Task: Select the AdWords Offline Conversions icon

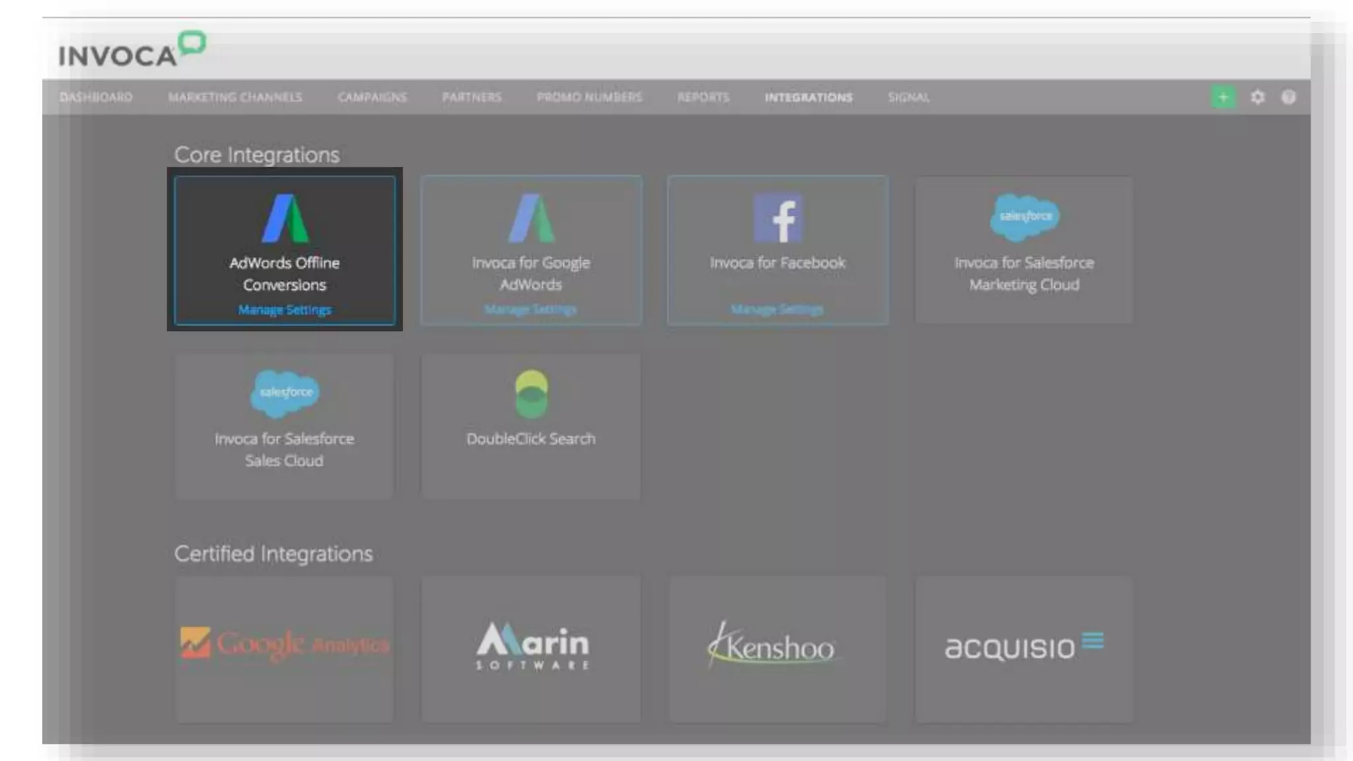Action: [285, 219]
